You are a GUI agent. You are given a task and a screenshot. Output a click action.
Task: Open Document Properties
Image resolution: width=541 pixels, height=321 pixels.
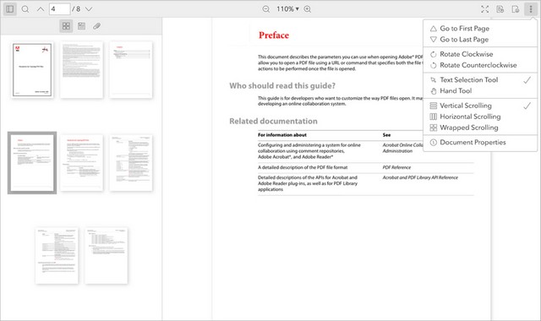[480, 142]
